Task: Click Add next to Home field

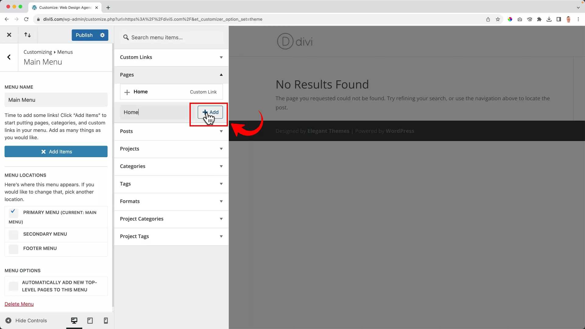Action: click(210, 112)
